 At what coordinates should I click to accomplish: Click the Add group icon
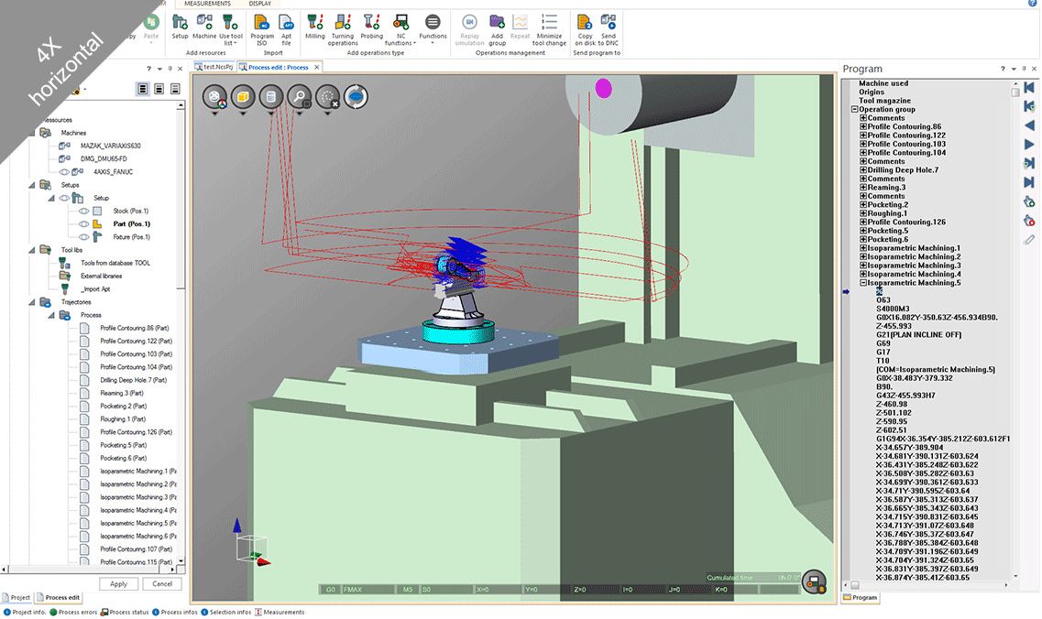pos(497,27)
